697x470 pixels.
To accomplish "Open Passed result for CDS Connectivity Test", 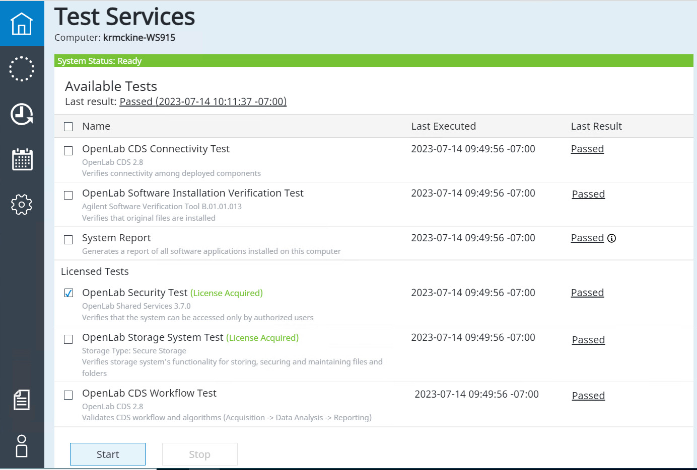I will pyautogui.click(x=587, y=149).
